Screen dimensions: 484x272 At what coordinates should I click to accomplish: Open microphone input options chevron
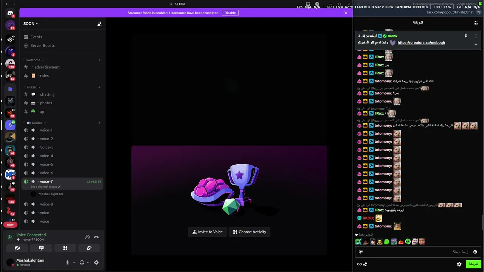pyautogui.click(x=74, y=263)
